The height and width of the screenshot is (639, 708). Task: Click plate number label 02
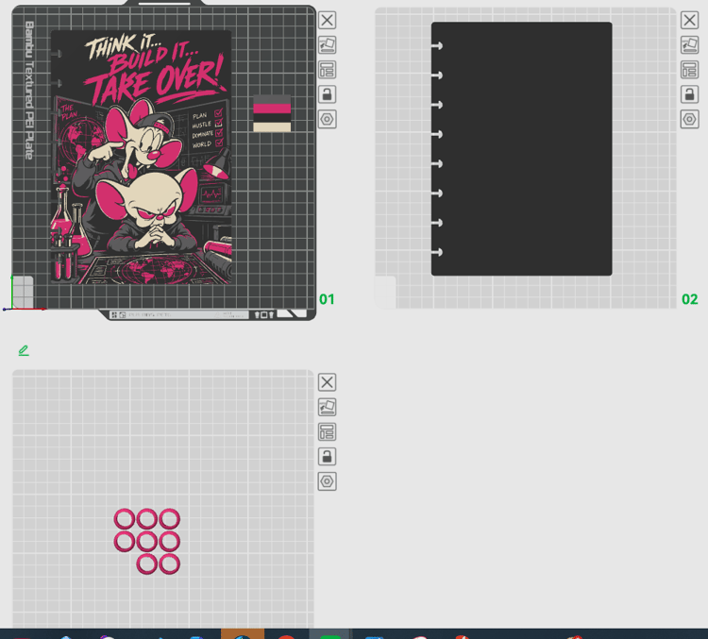689,299
